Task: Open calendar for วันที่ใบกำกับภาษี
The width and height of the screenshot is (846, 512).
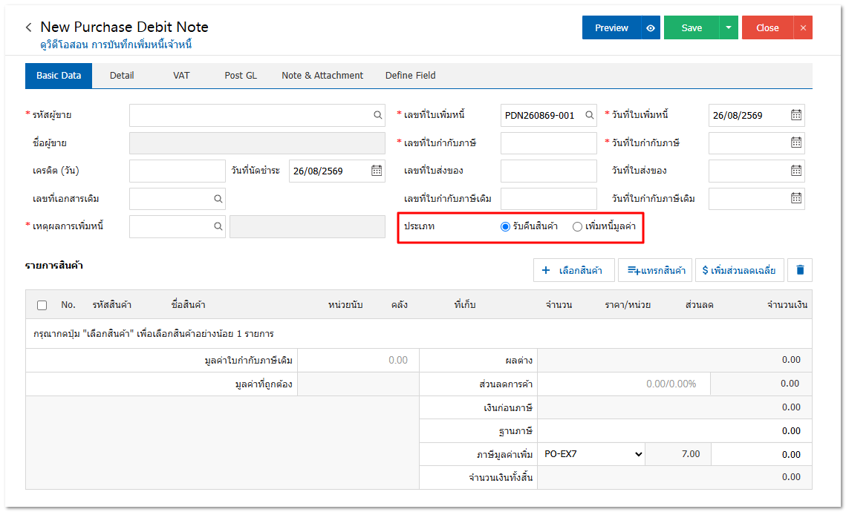Action: click(795, 142)
